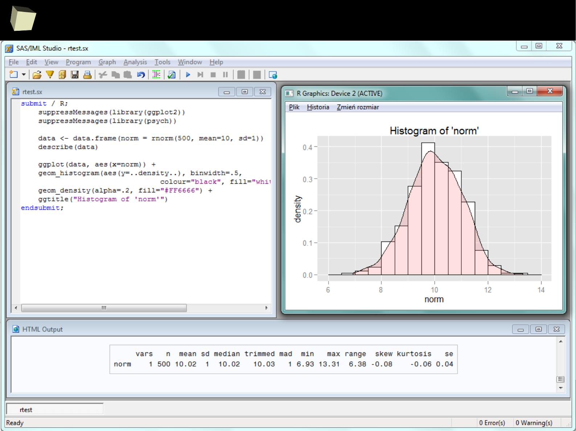The height and width of the screenshot is (431, 576).
Task: Minimize the HTML Output window
Action: [521, 329]
